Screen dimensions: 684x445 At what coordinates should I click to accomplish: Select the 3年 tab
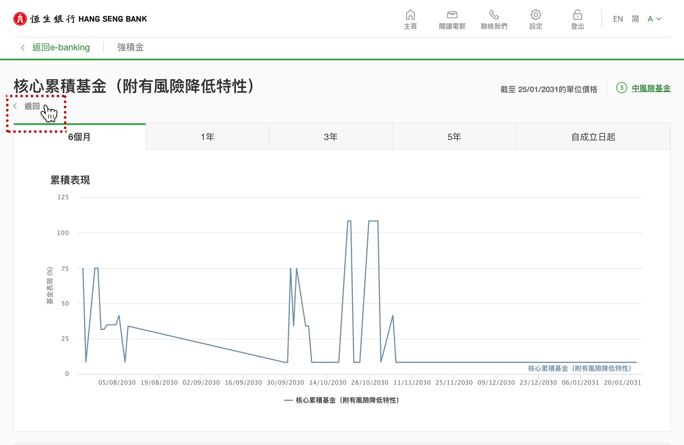click(331, 137)
